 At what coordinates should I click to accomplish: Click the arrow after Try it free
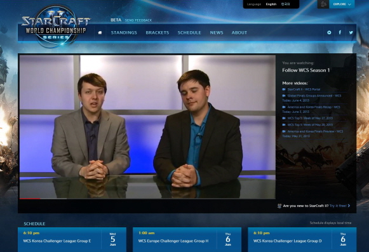349,206
